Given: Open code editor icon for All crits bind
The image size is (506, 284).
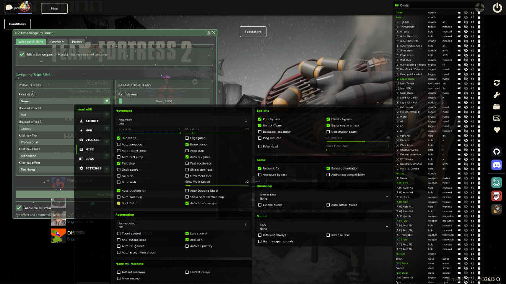Looking at the screenshot, I should tap(473, 31).
